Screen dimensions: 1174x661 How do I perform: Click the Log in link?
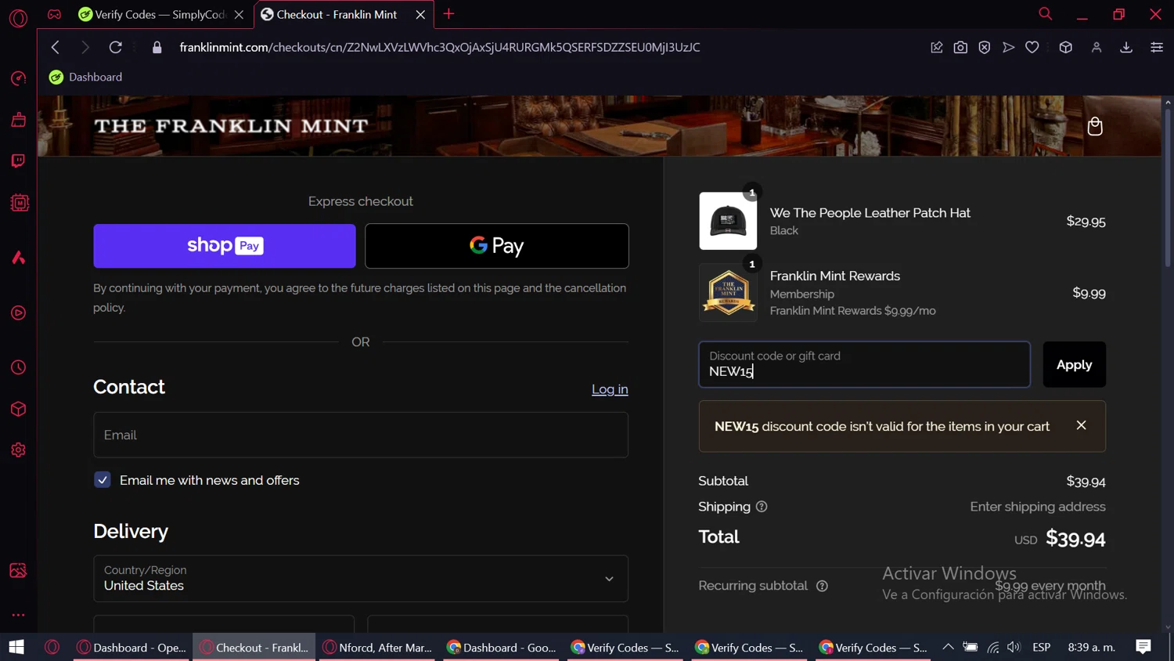pos(610,389)
